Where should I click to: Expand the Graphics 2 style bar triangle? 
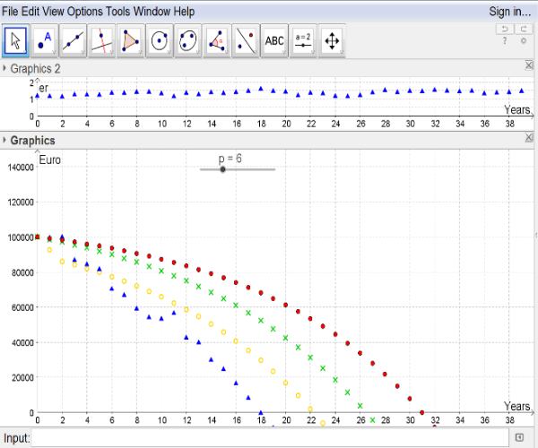click(x=4, y=68)
